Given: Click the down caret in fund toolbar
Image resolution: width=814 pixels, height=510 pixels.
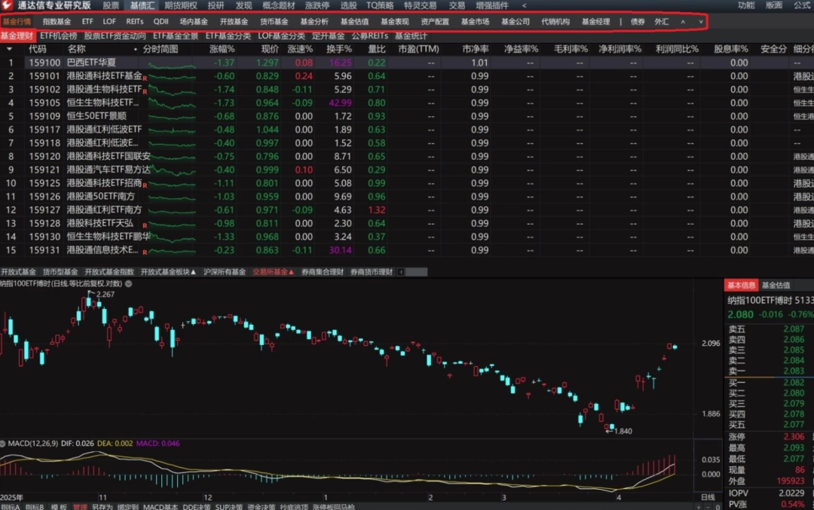Looking at the screenshot, I should (x=701, y=22).
